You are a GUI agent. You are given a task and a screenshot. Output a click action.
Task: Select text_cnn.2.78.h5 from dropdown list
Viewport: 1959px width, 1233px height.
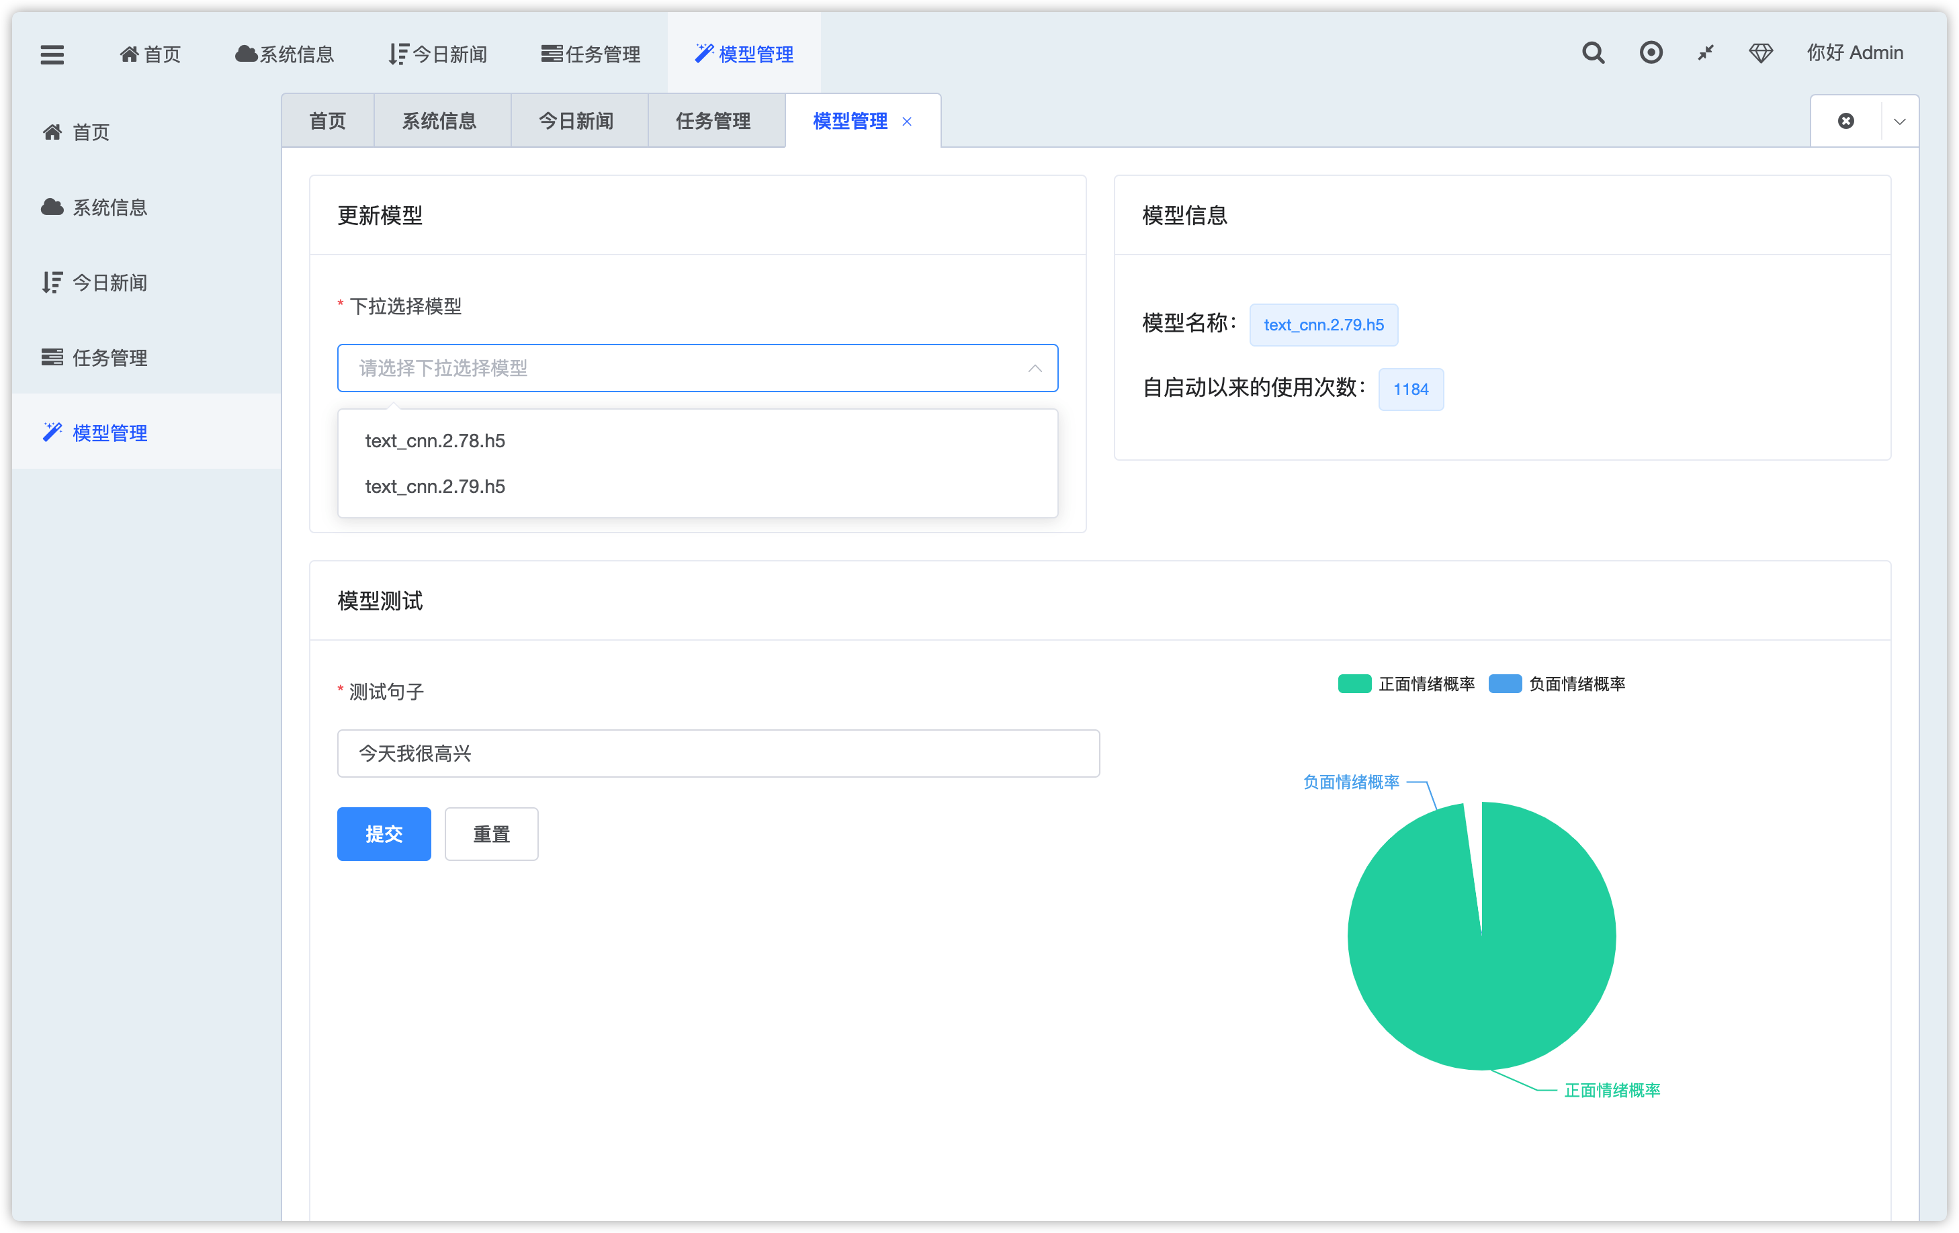pos(435,441)
